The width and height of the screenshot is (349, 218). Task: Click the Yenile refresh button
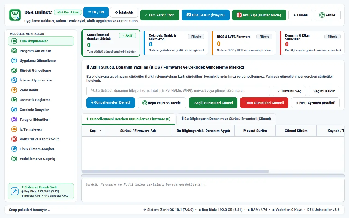click(x=327, y=15)
